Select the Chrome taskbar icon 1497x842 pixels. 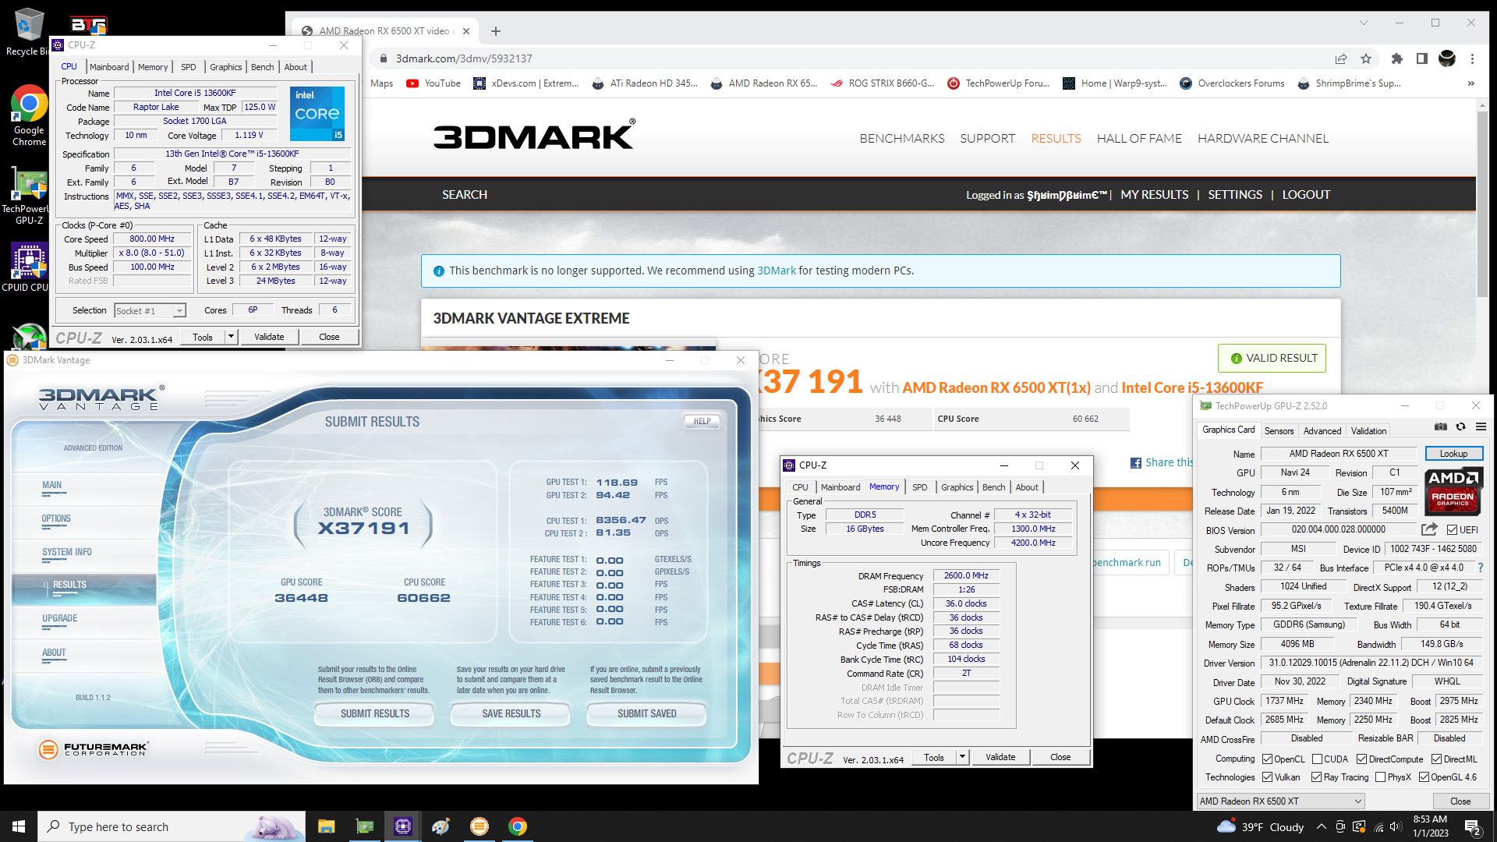[x=518, y=826]
